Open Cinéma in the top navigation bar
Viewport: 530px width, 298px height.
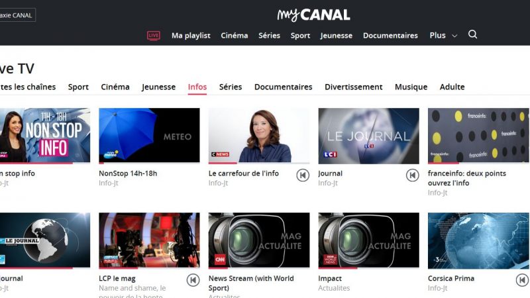(235, 36)
